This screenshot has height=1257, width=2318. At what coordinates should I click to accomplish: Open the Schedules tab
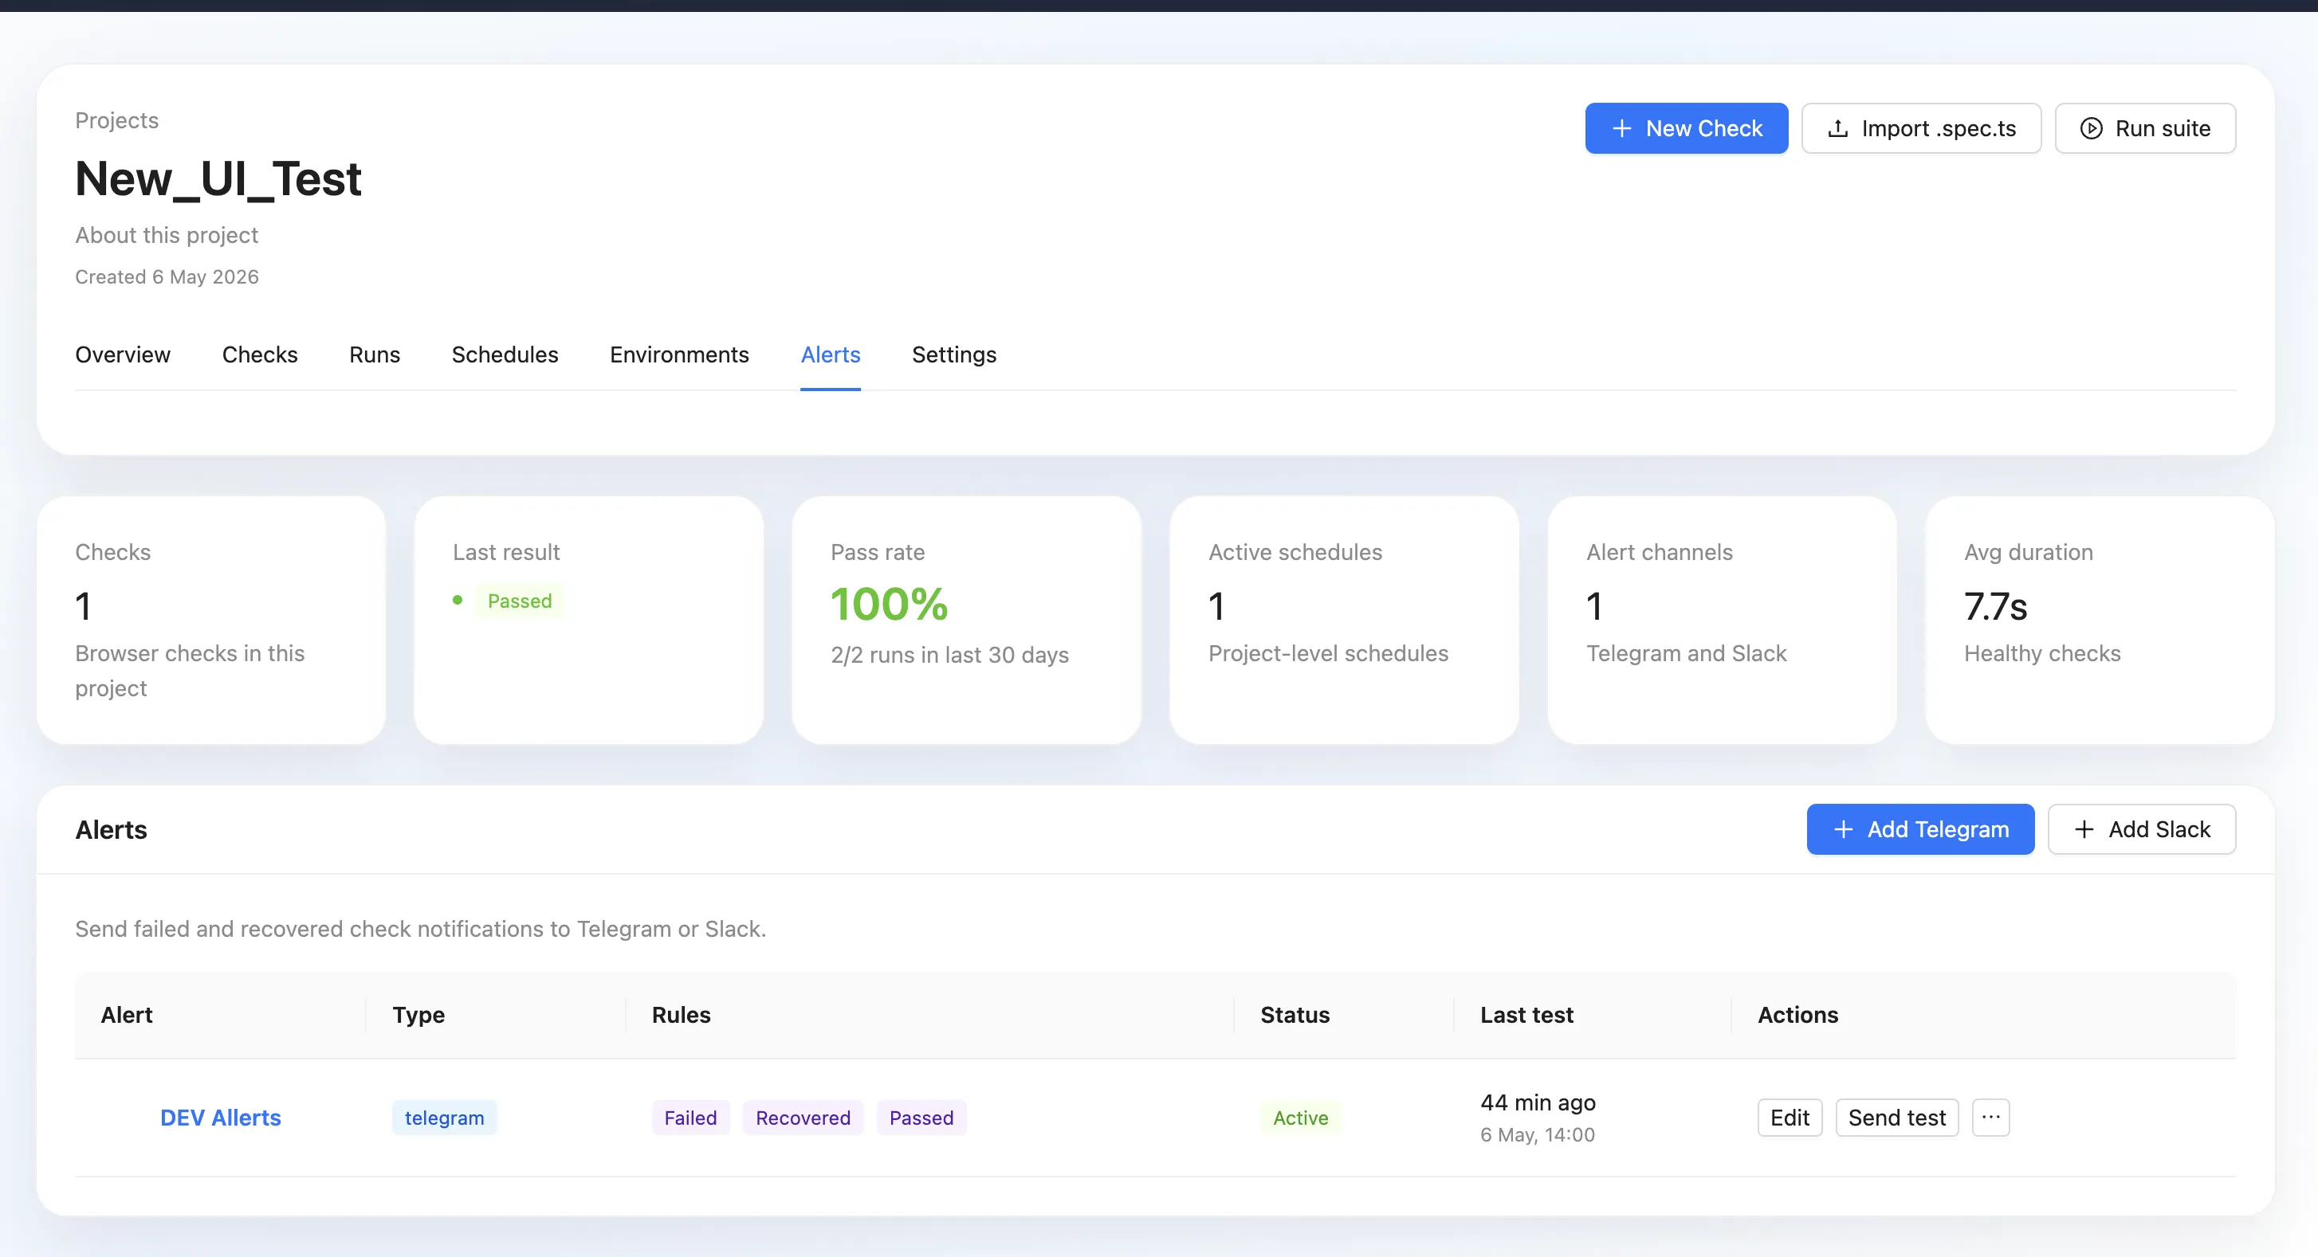[505, 354]
